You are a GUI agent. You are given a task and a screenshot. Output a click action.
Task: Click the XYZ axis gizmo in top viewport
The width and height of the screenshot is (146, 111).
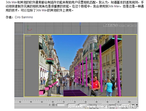(29, 28)
